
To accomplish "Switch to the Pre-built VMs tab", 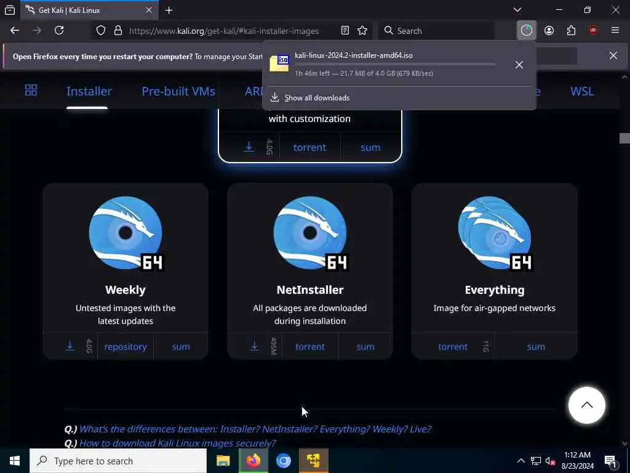I will (x=178, y=91).
